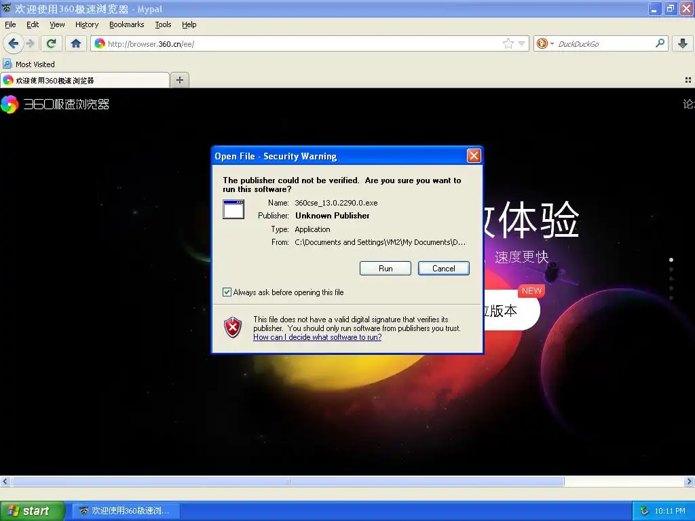The image size is (695, 521).
Task: Click the system tray network icon
Action: [x=644, y=511]
